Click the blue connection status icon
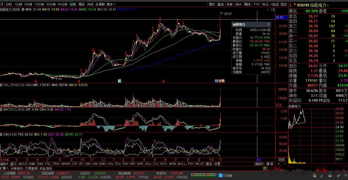 click(220, 175)
